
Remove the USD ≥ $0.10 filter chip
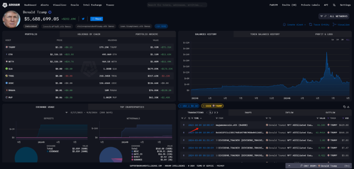point(181,106)
